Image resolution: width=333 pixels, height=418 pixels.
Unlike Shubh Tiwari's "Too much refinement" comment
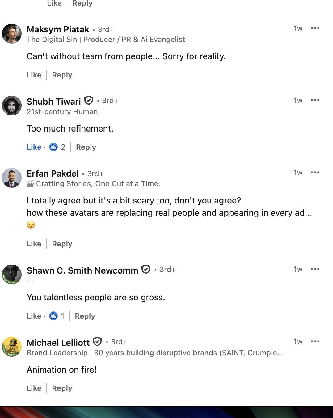[x=34, y=147]
